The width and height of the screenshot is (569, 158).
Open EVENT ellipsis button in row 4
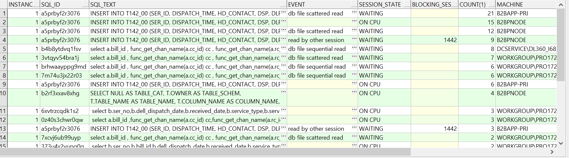coord(354,39)
